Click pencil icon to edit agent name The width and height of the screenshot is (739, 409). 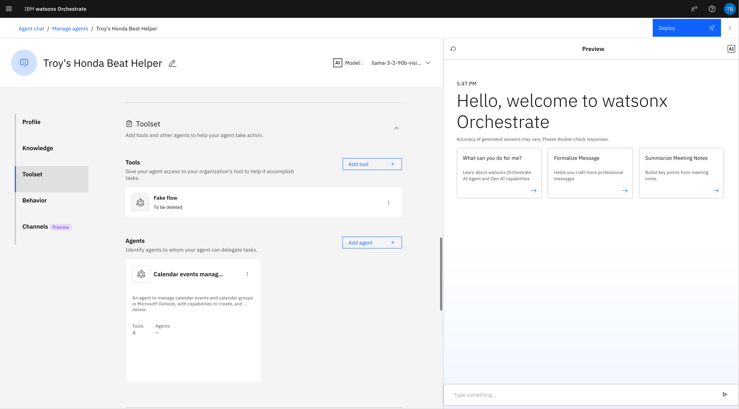[x=172, y=63]
